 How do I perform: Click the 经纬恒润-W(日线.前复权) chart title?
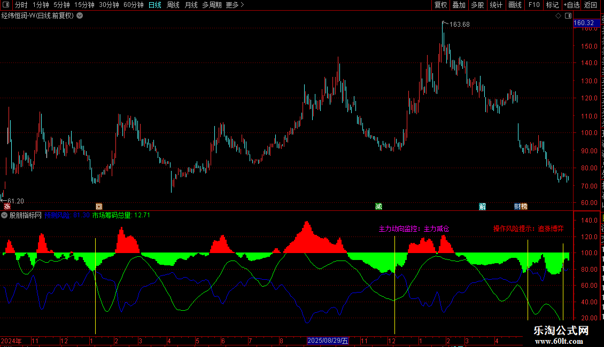point(37,16)
